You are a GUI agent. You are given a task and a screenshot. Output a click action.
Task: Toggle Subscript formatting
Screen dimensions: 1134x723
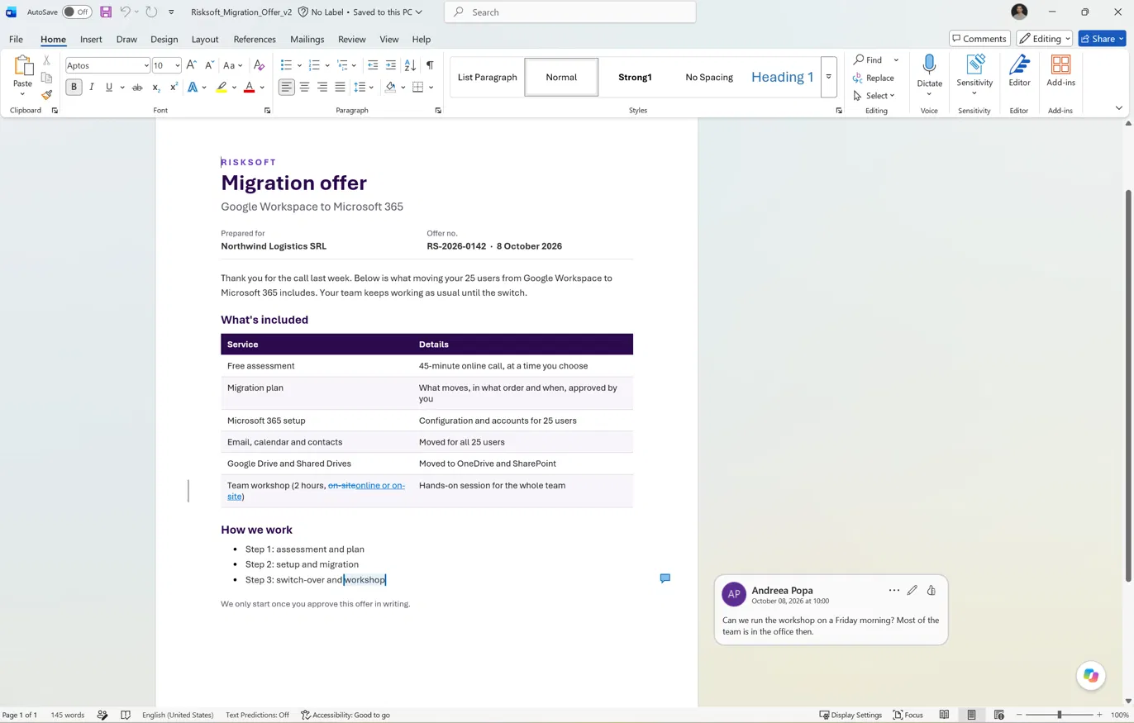[x=155, y=87]
